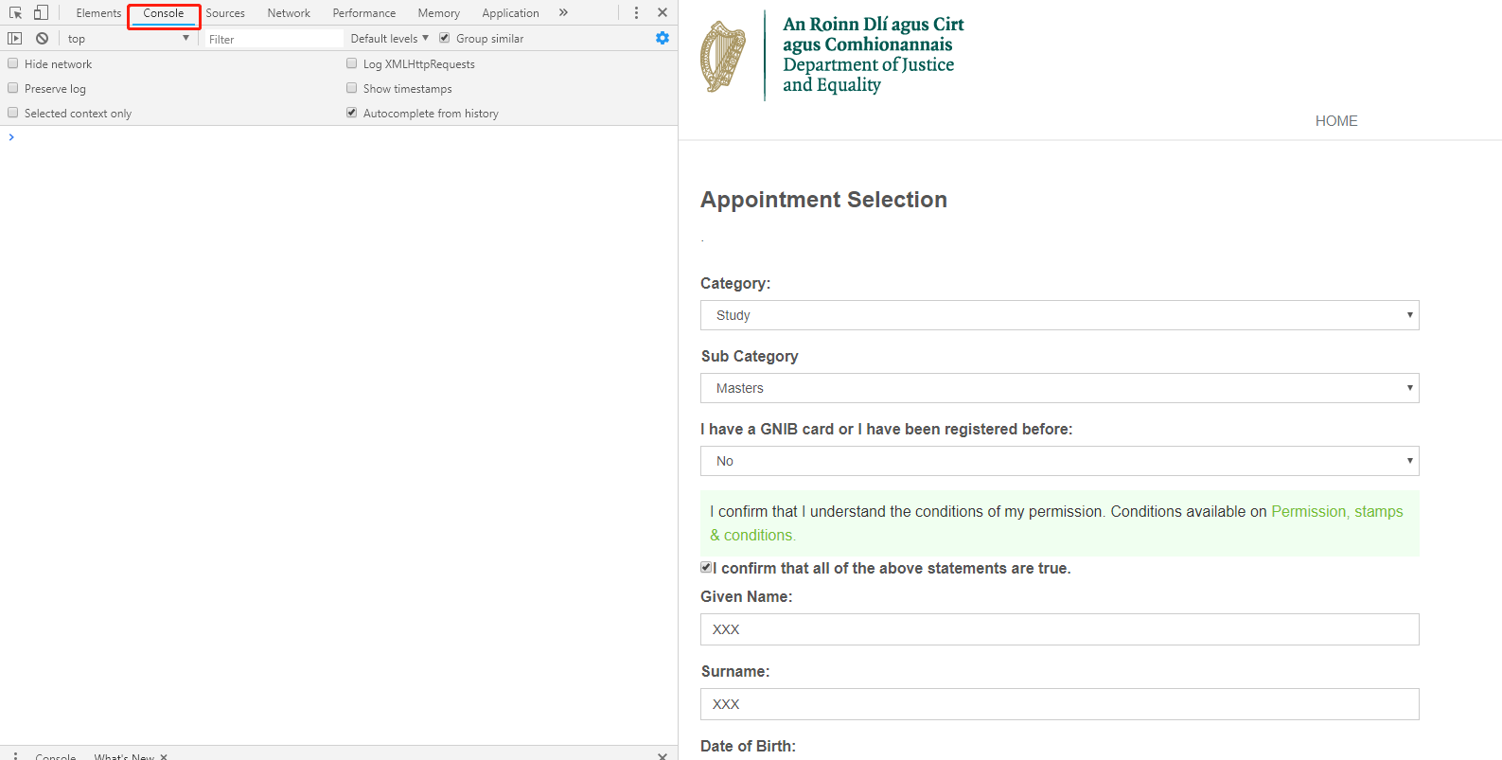Show more DevTools tabs chevron

coord(563,13)
